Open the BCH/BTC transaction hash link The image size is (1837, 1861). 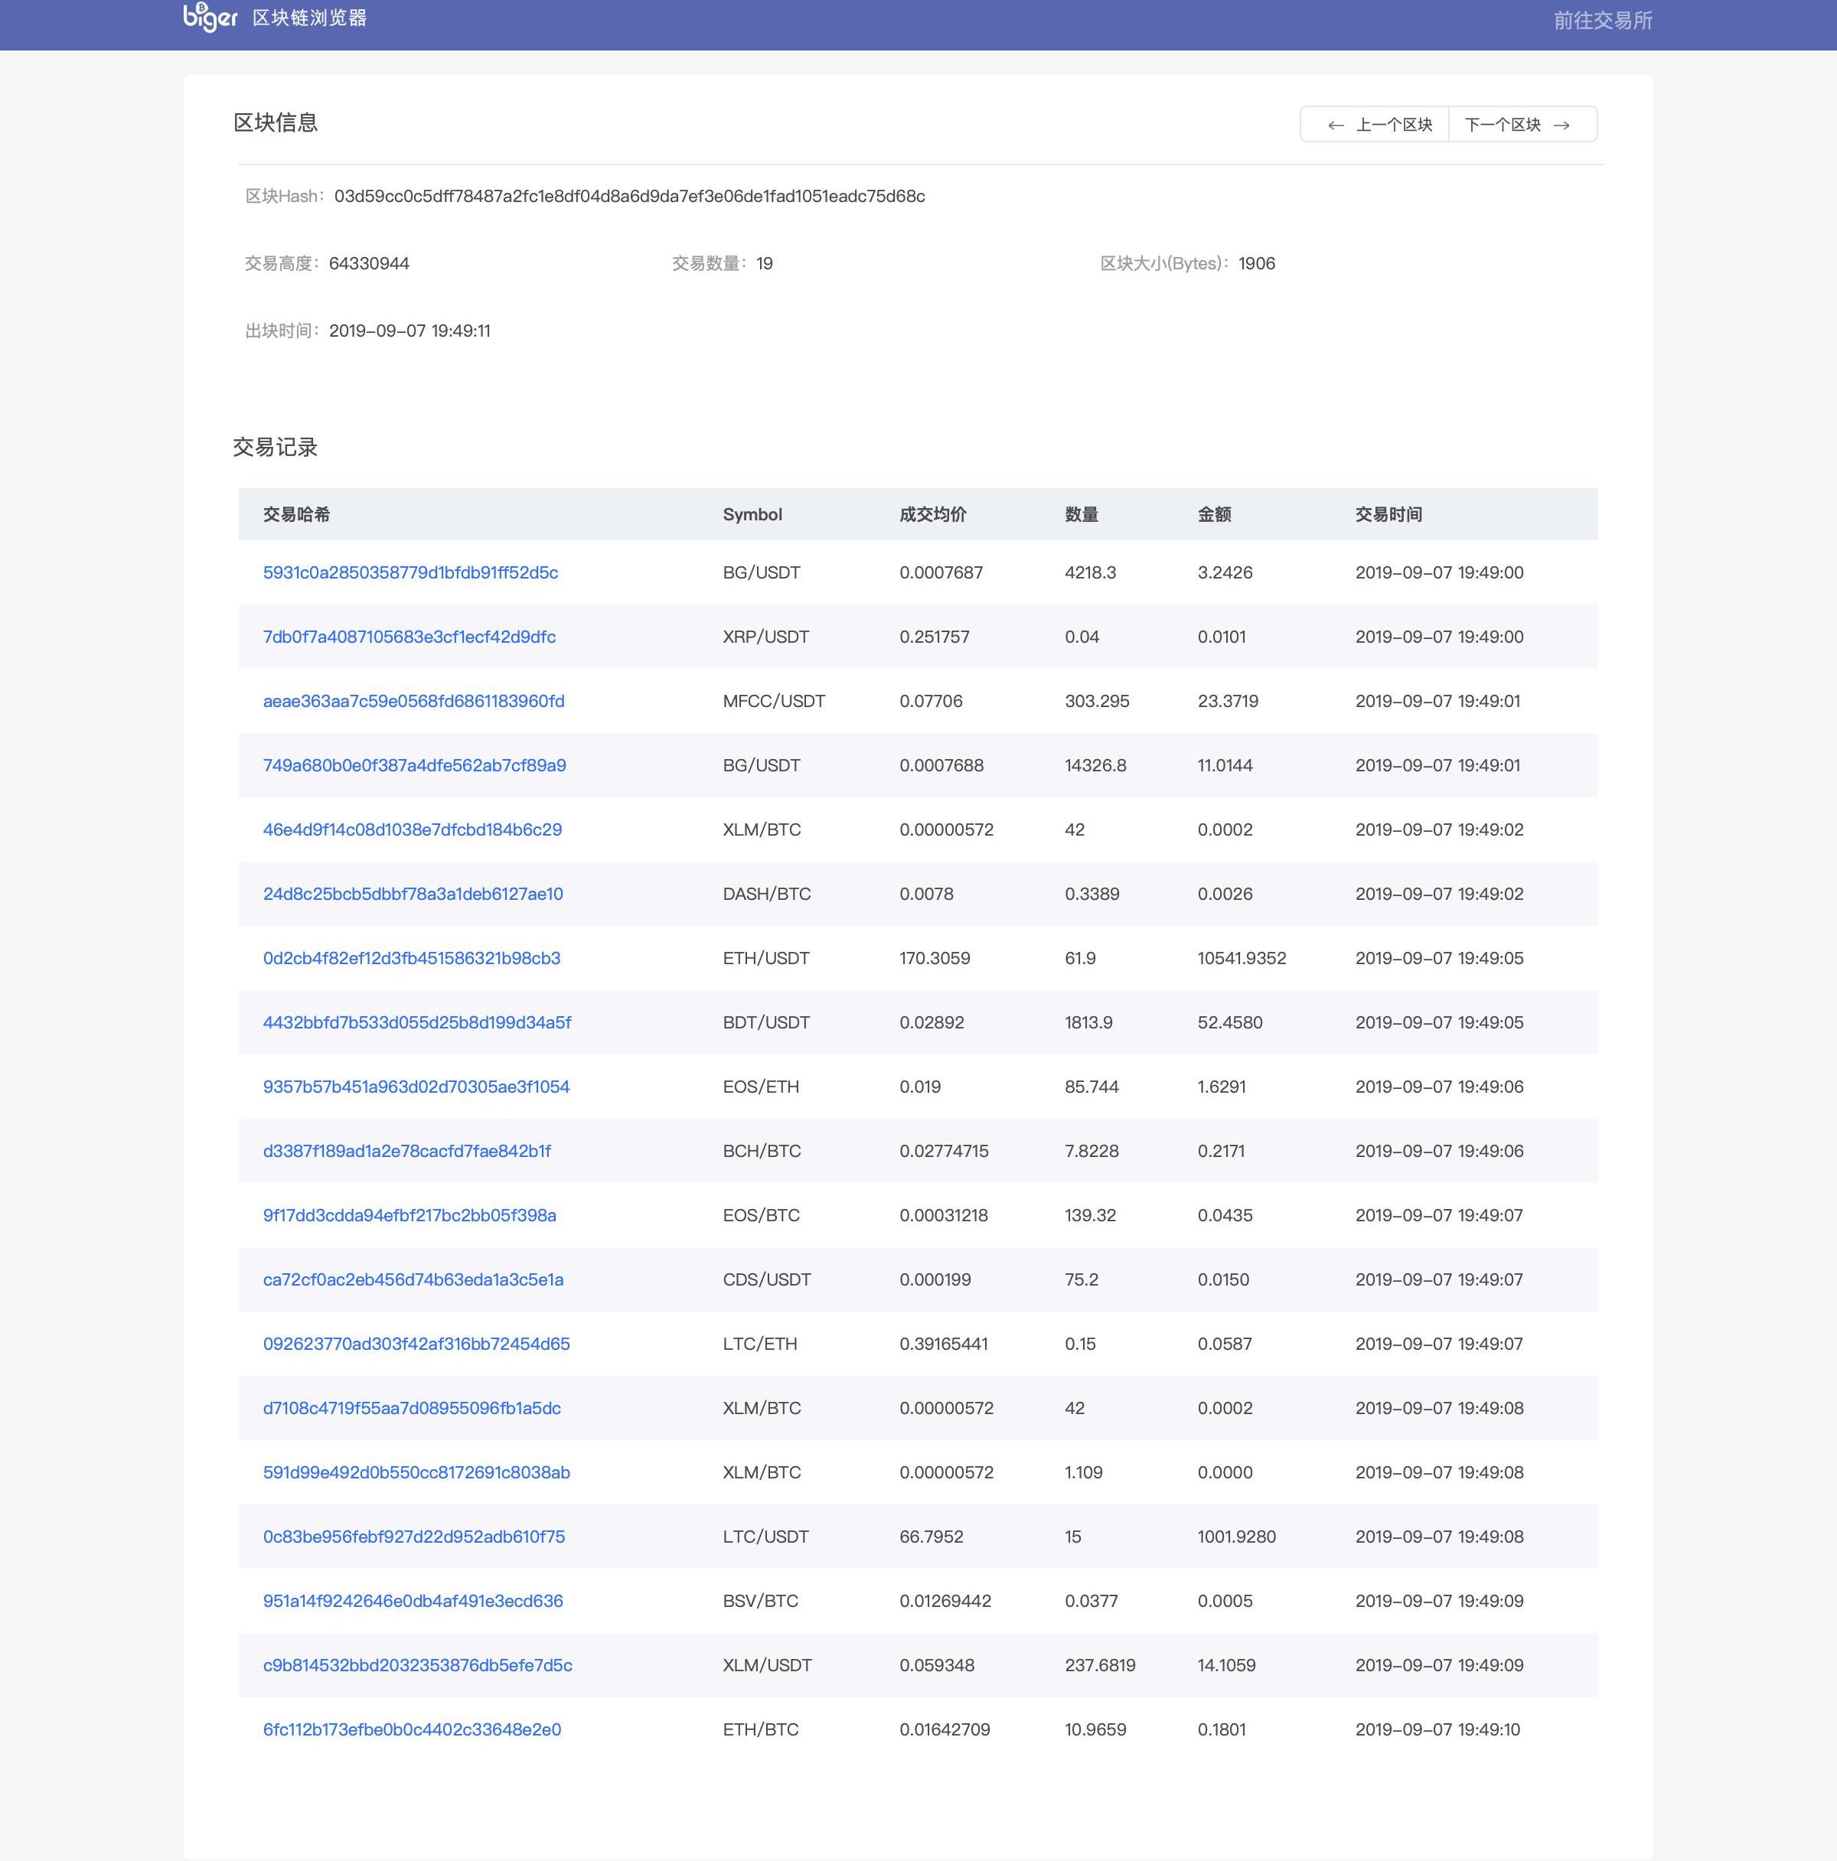(x=406, y=1151)
